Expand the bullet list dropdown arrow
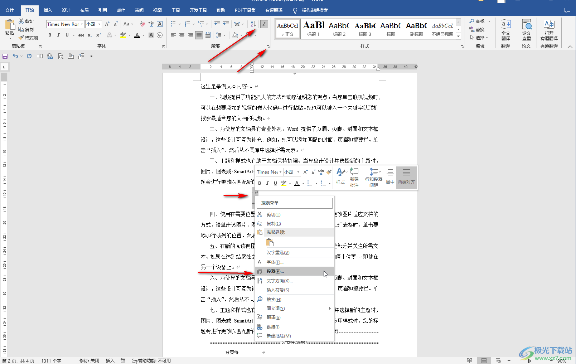The height and width of the screenshot is (364, 576). (x=180, y=24)
